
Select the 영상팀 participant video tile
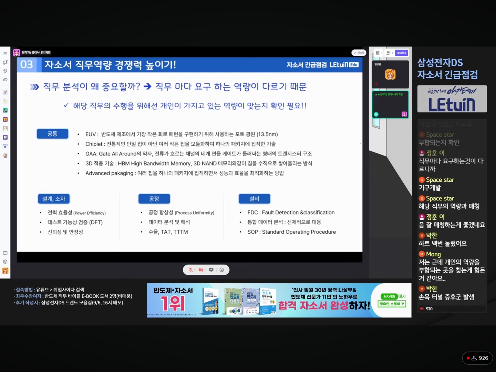(x=390, y=74)
